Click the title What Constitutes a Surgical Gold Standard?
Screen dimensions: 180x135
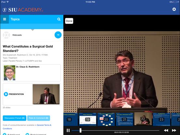coord(28,49)
